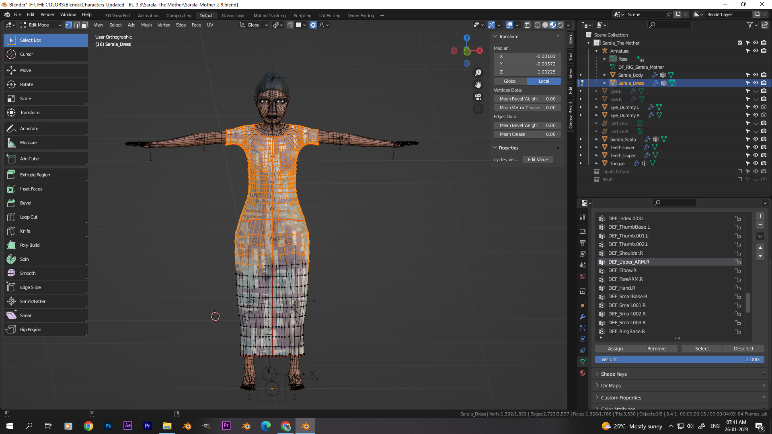Expand the Sarala_Dress tree item
Image resolution: width=772 pixels, height=434 pixels.
point(605,83)
